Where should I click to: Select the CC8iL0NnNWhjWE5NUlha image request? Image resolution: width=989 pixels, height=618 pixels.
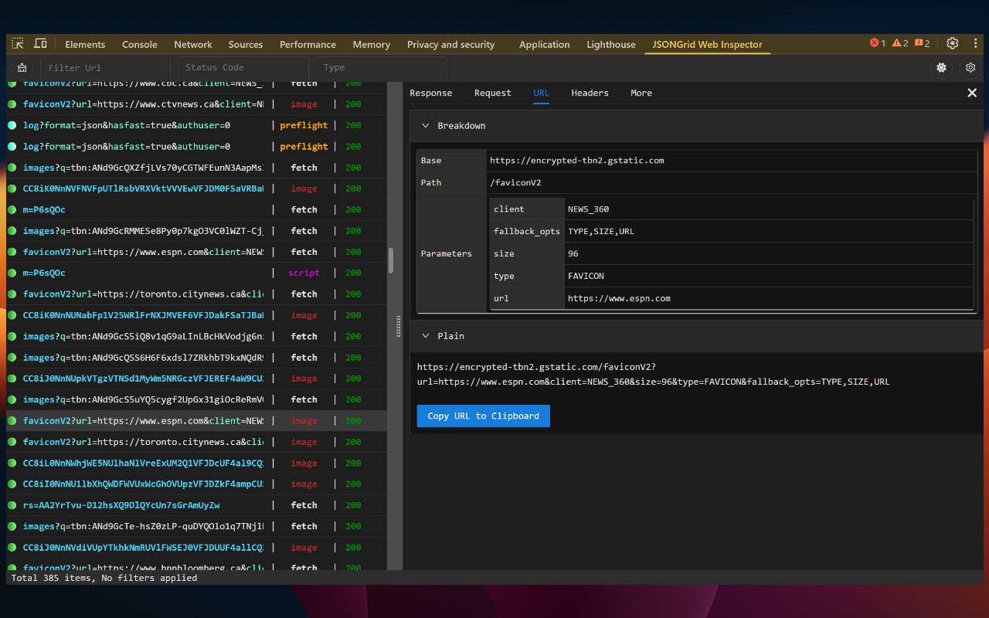pos(197,463)
